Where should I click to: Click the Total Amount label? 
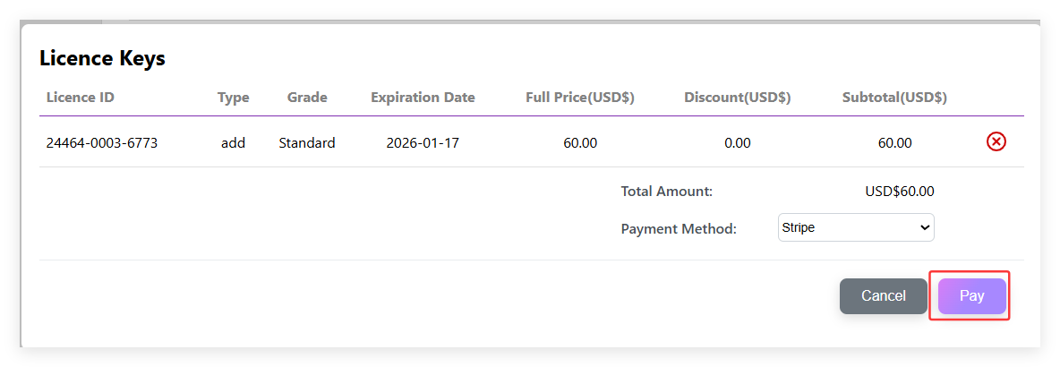[667, 192]
